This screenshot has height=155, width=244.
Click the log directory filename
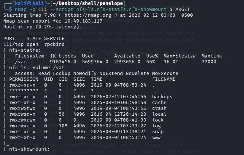[x=156, y=126]
